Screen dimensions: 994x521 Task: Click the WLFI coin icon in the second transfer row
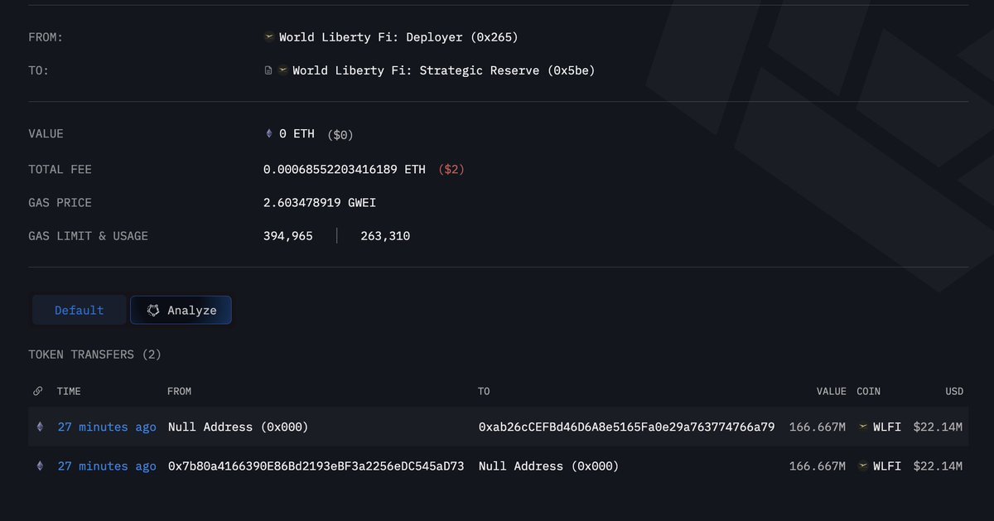pos(863,466)
